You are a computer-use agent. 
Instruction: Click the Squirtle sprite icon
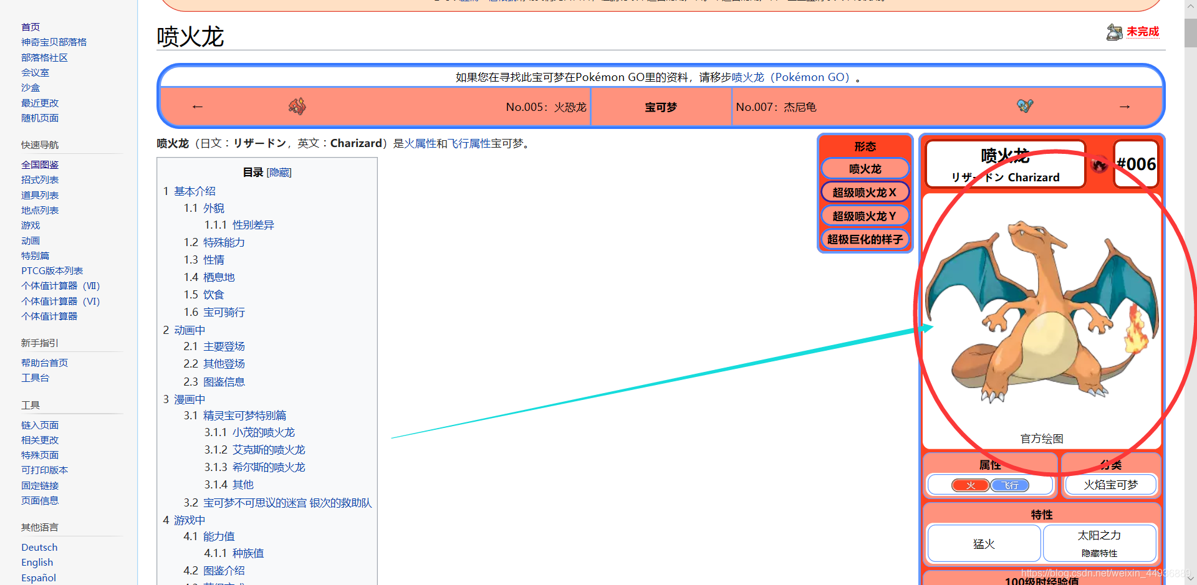[1025, 106]
